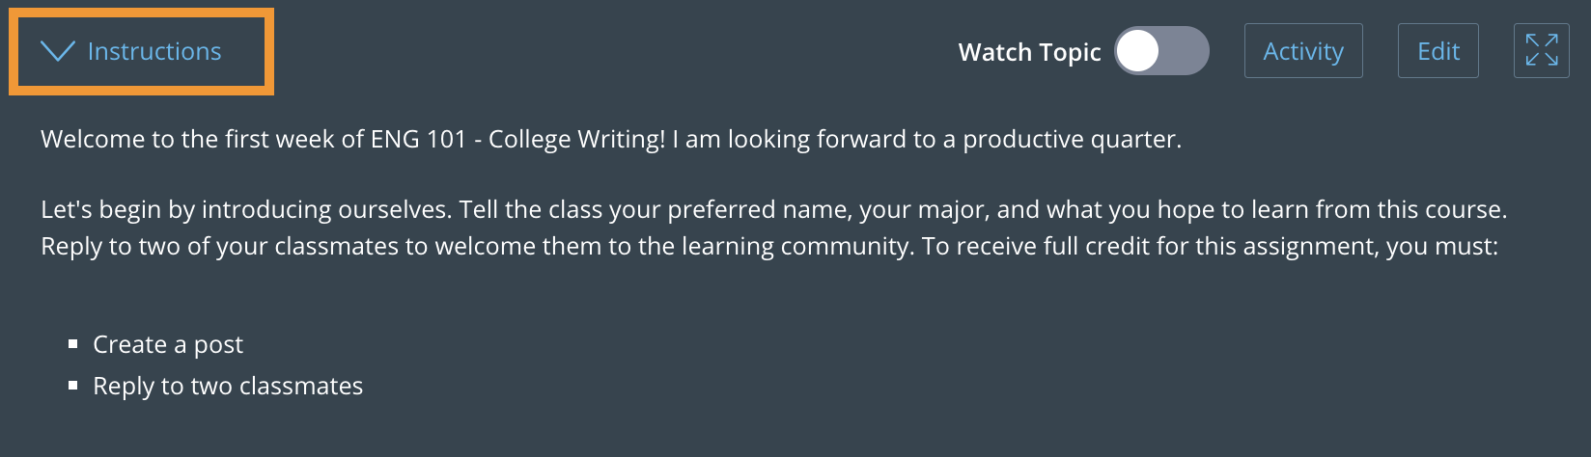Screen dimensions: 1591x457
Task: Collapse the Instructions section chevron
Action: pos(58,51)
